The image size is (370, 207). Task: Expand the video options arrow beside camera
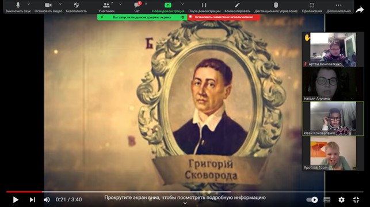coord(60,4)
